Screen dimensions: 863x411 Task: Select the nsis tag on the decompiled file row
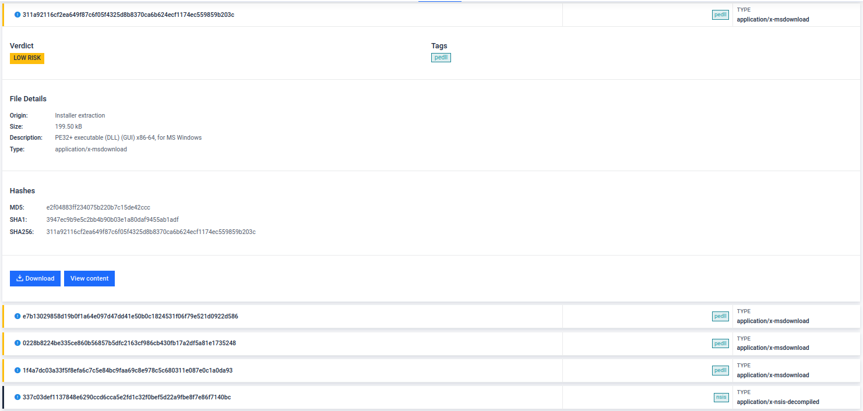pos(721,398)
